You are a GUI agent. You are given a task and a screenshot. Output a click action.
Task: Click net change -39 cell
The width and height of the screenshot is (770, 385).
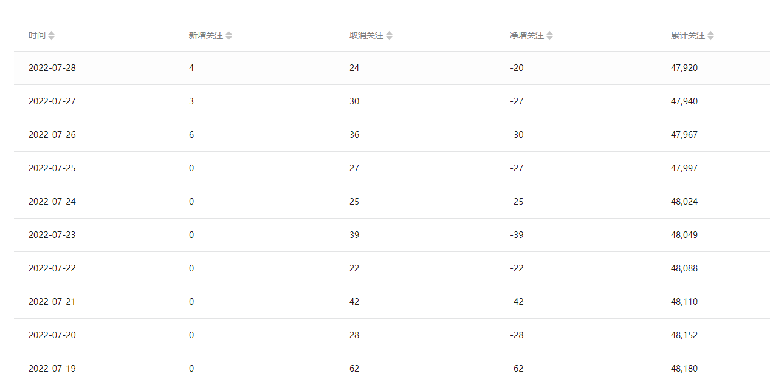click(x=517, y=235)
